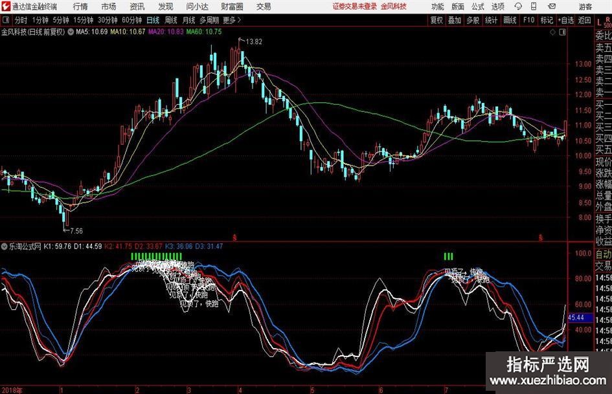Switch to the 周线 weekly tab
The image size is (612, 394).
tap(171, 20)
